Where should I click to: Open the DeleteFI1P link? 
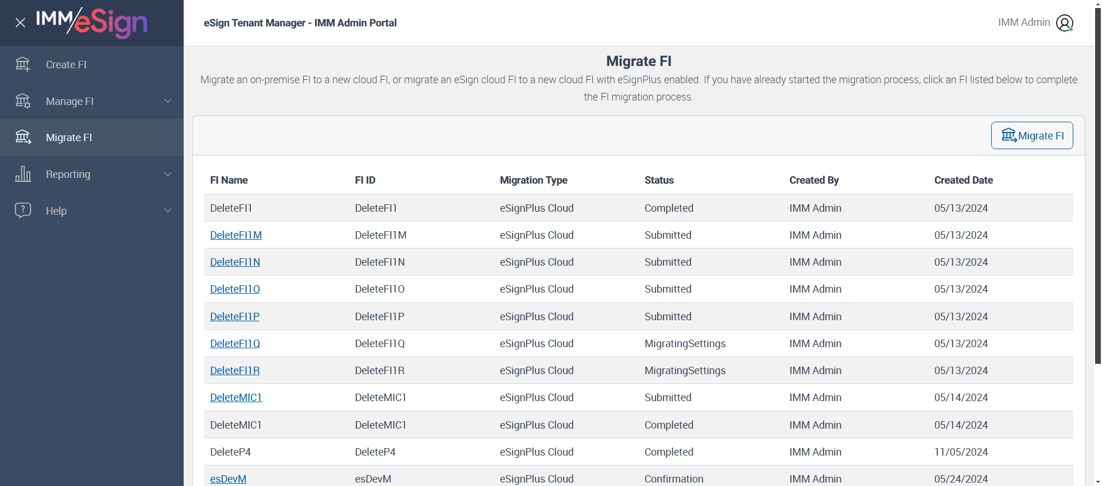point(235,317)
